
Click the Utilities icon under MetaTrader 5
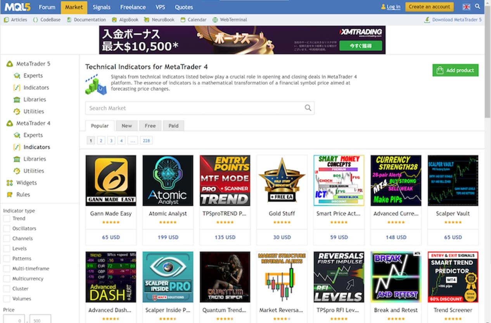pyautogui.click(x=17, y=111)
